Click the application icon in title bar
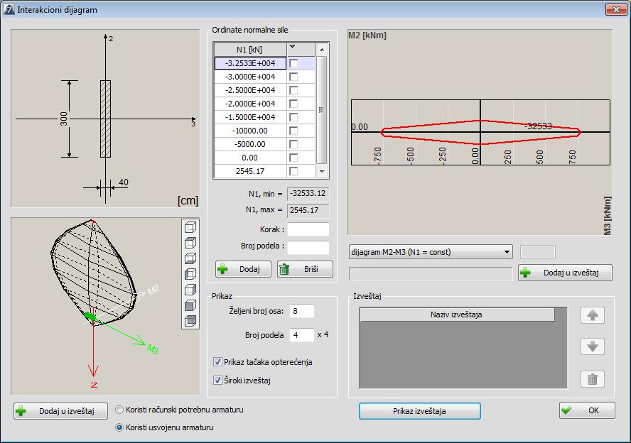Viewport: 631px width, 443px height. [x=9, y=9]
